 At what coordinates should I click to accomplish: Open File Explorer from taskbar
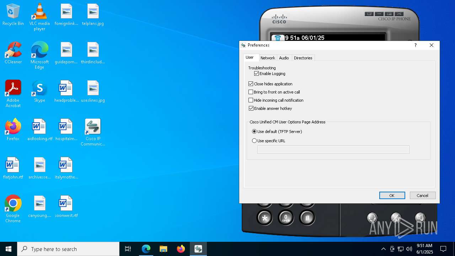point(163,249)
